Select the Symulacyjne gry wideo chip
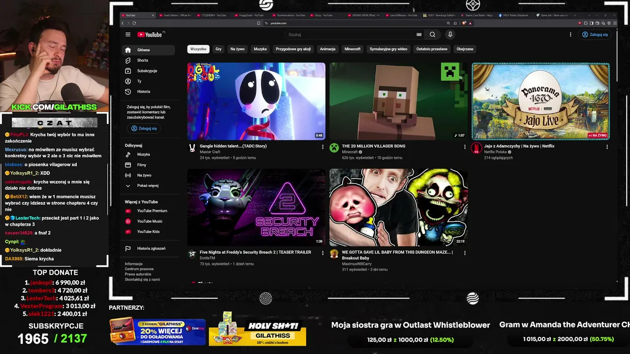Screen dimensions: 630x354 (x=388, y=49)
